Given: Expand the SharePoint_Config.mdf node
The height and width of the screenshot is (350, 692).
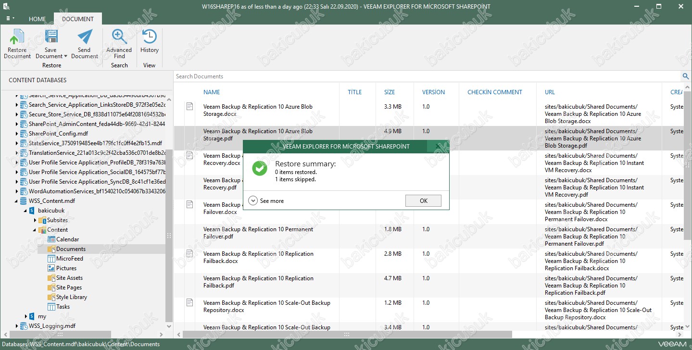Looking at the screenshot, I should pyautogui.click(x=16, y=134).
